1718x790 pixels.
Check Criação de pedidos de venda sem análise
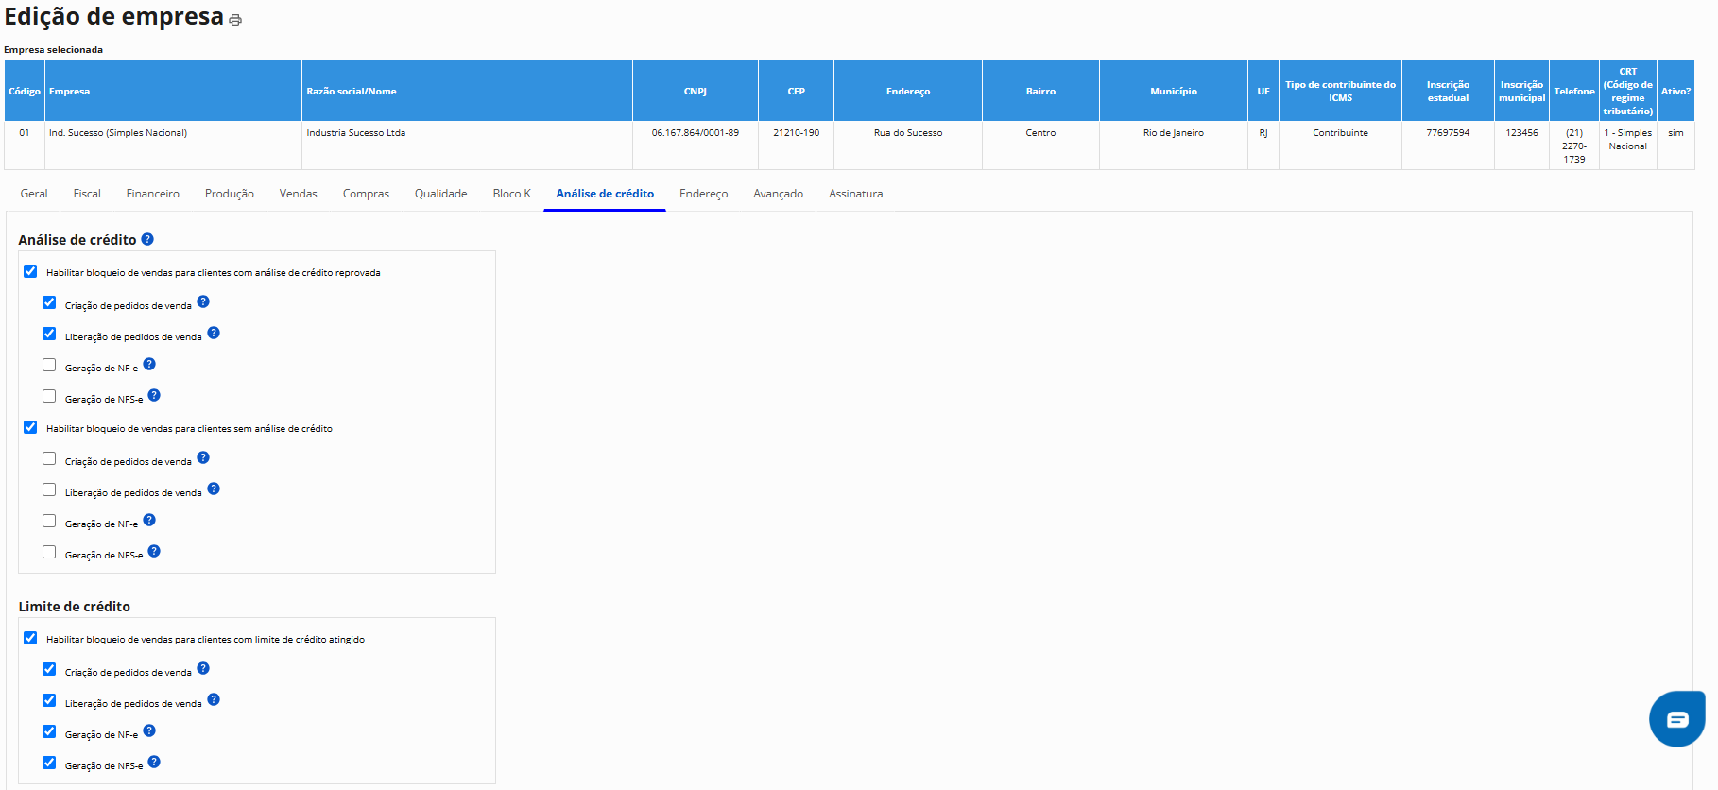pyautogui.click(x=49, y=459)
